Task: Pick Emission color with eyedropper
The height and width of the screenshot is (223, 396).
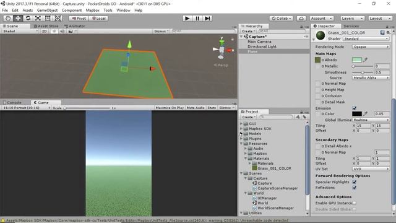Action: (x=365, y=114)
